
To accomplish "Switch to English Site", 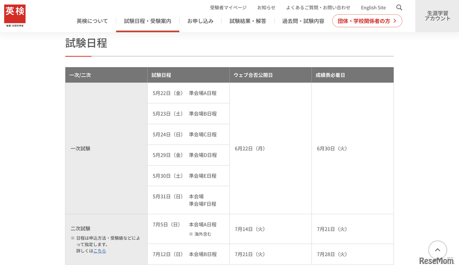I will [x=373, y=8].
